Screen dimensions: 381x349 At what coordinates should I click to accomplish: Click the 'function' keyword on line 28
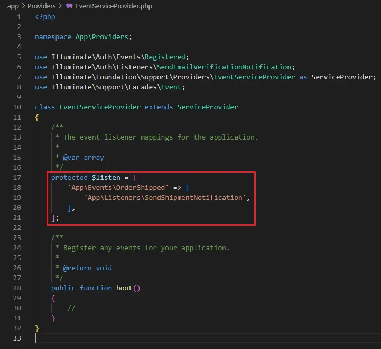point(96,288)
